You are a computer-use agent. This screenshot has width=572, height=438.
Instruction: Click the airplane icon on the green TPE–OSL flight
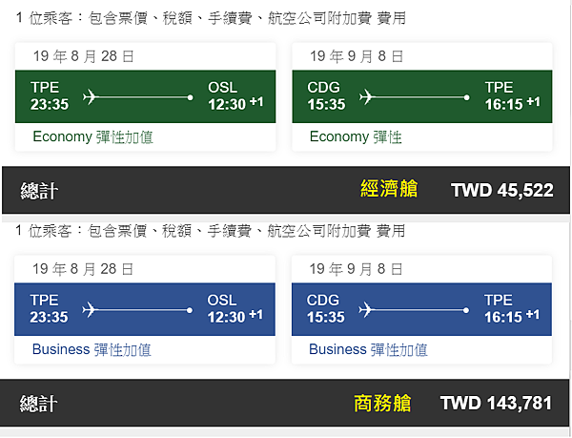click(x=92, y=96)
